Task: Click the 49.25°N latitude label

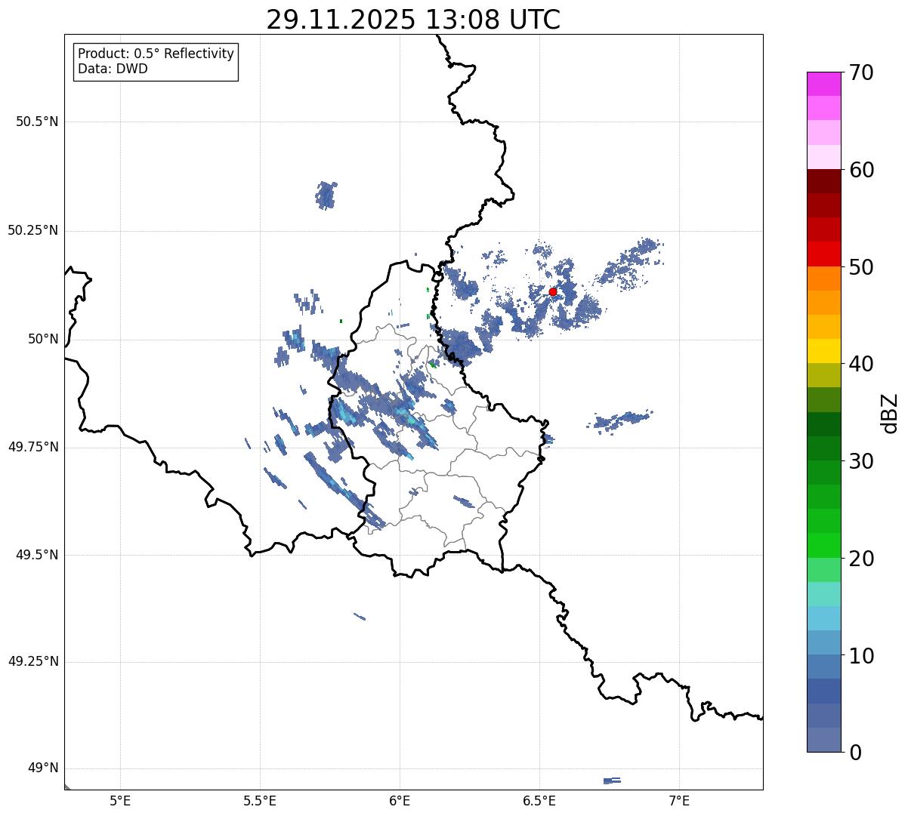Action: click(x=32, y=662)
